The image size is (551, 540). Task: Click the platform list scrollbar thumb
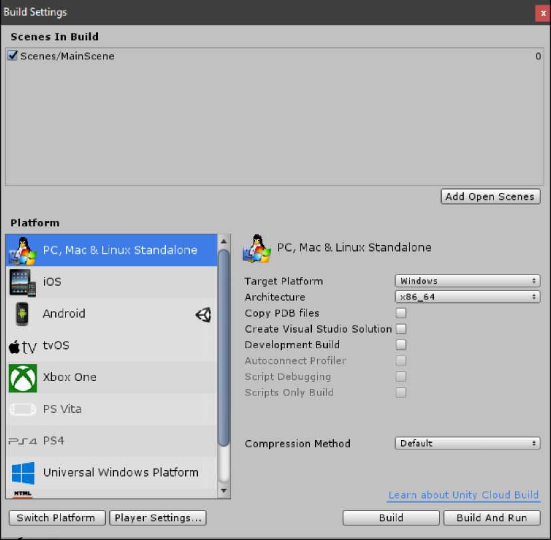tap(223, 348)
